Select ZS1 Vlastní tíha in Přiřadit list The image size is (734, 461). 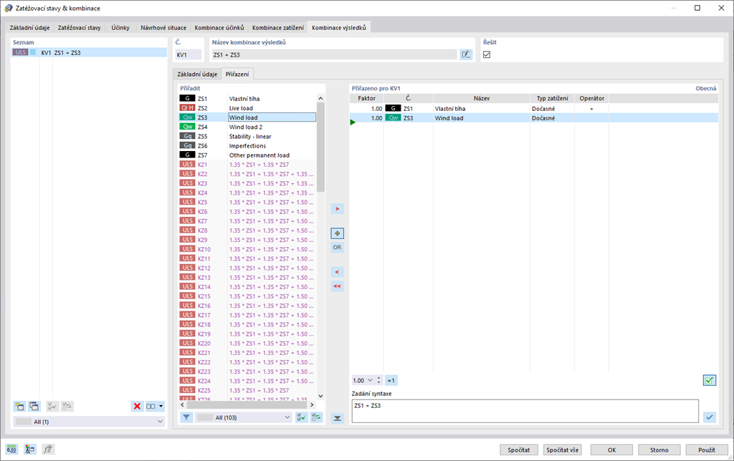pyautogui.click(x=247, y=99)
